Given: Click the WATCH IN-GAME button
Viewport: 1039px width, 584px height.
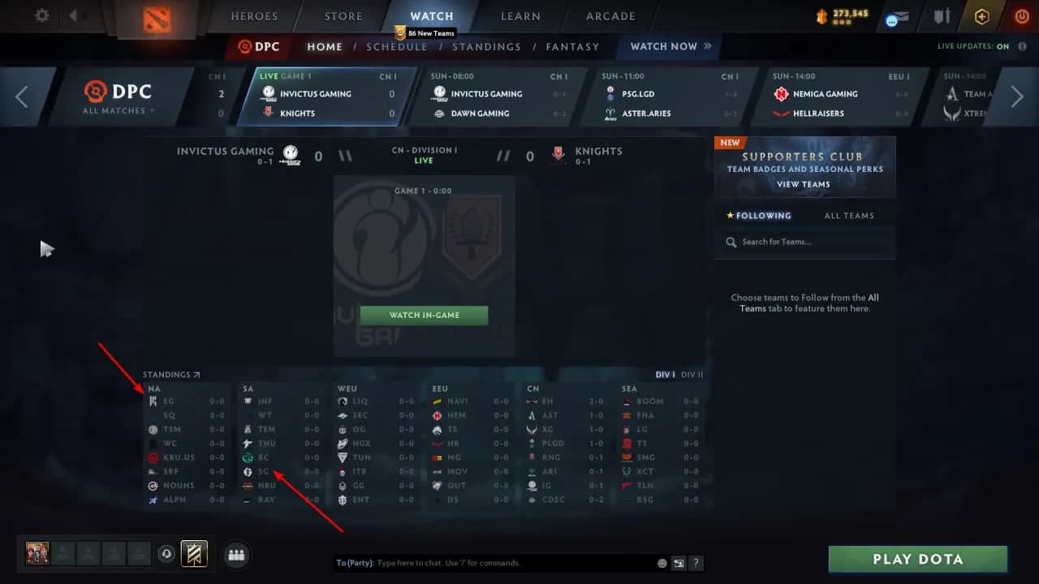Looking at the screenshot, I should point(425,315).
